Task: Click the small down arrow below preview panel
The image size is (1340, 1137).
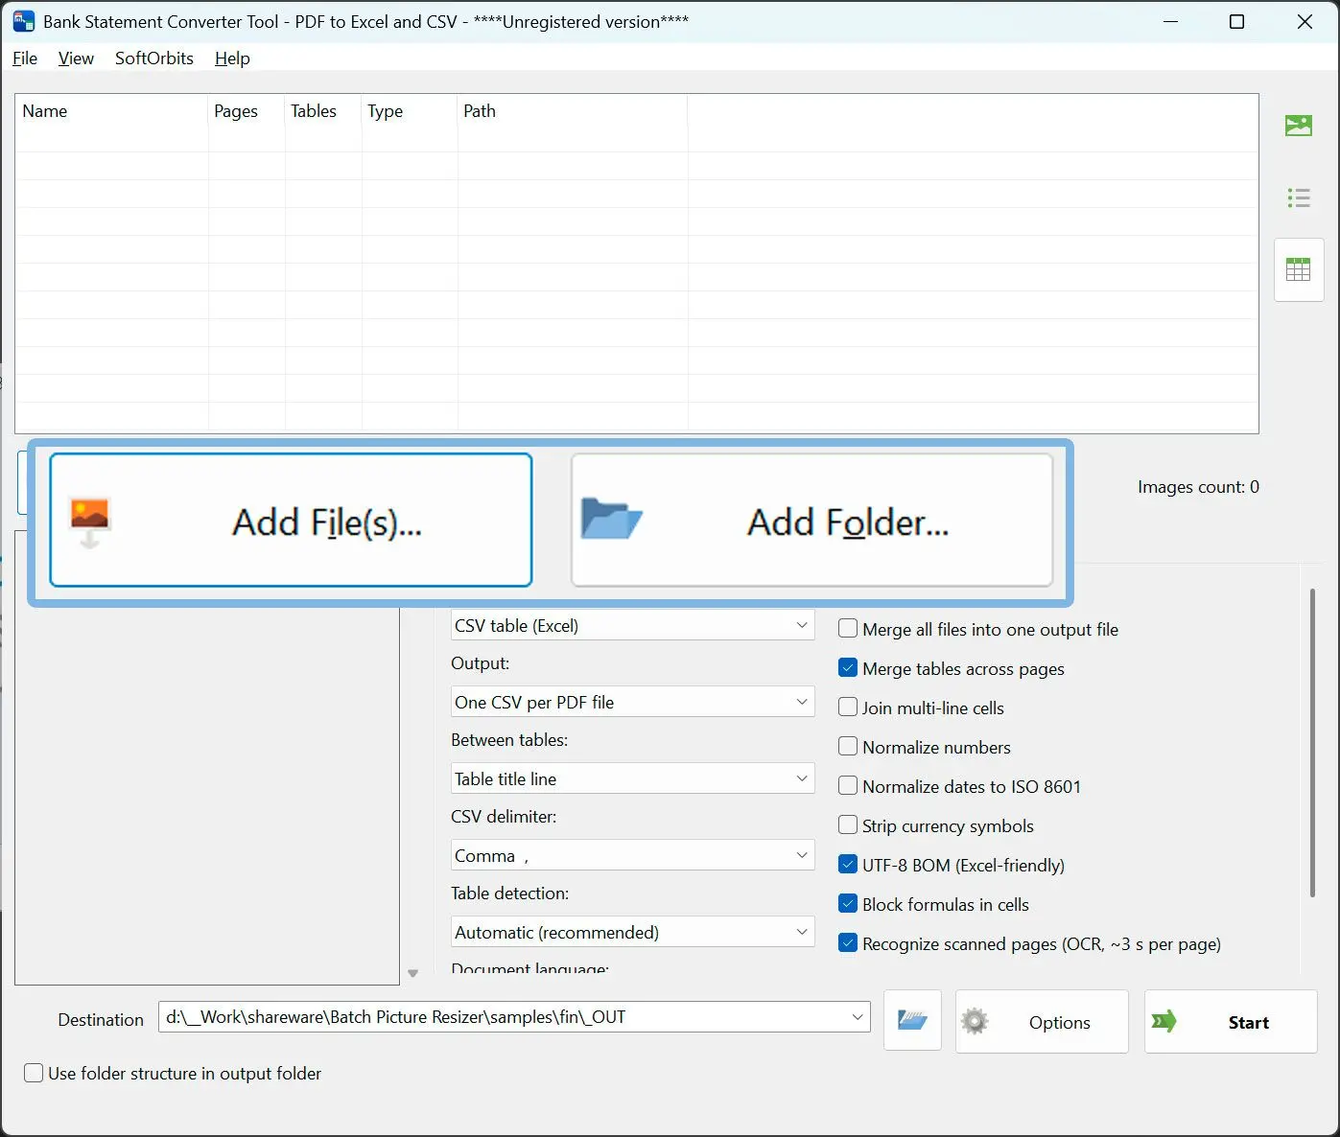Action: click(413, 974)
